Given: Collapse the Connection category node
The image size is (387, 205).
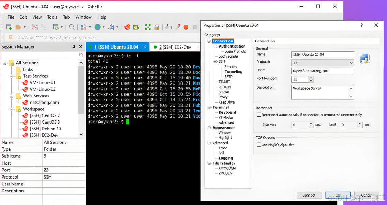Looking at the screenshot, I should click(x=209, y=41).
